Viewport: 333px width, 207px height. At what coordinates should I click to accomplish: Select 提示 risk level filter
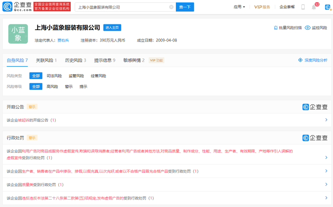pyautogui.click(x=83, y=87)
